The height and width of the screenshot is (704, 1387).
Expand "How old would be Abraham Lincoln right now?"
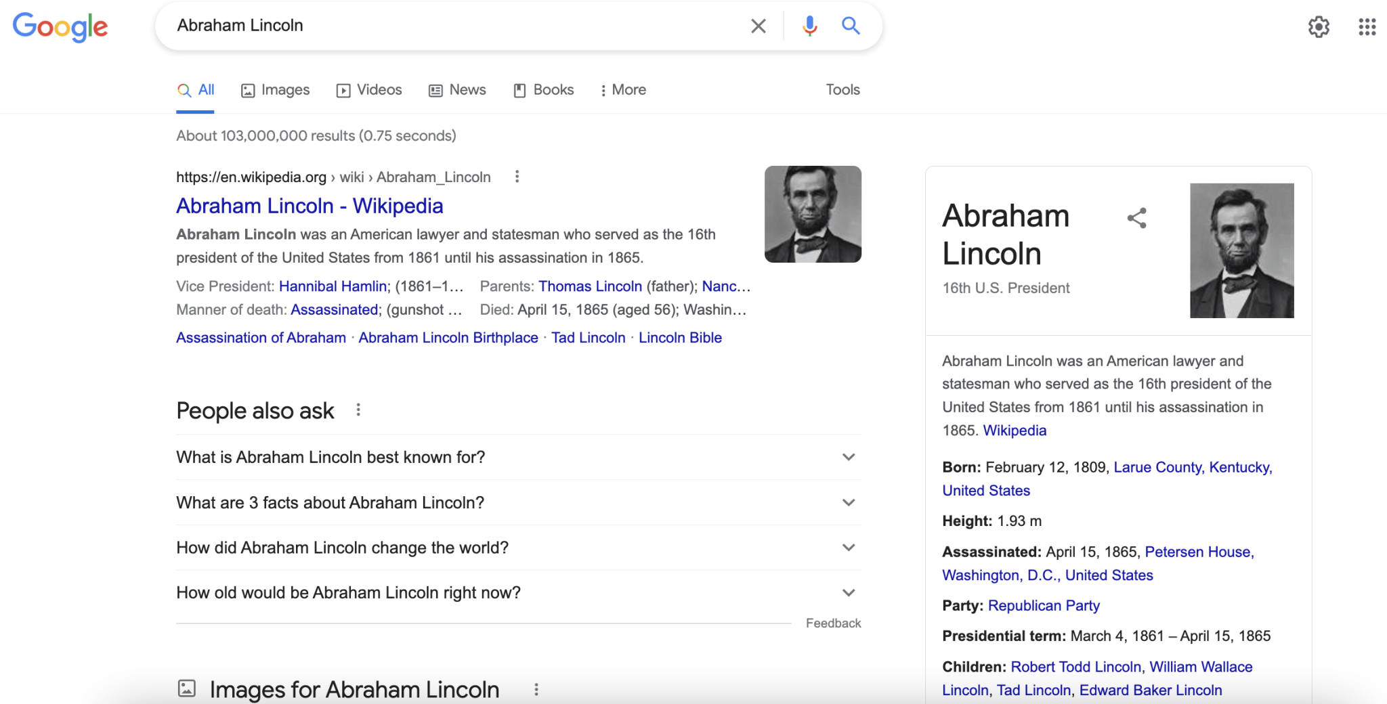point(848,593)
